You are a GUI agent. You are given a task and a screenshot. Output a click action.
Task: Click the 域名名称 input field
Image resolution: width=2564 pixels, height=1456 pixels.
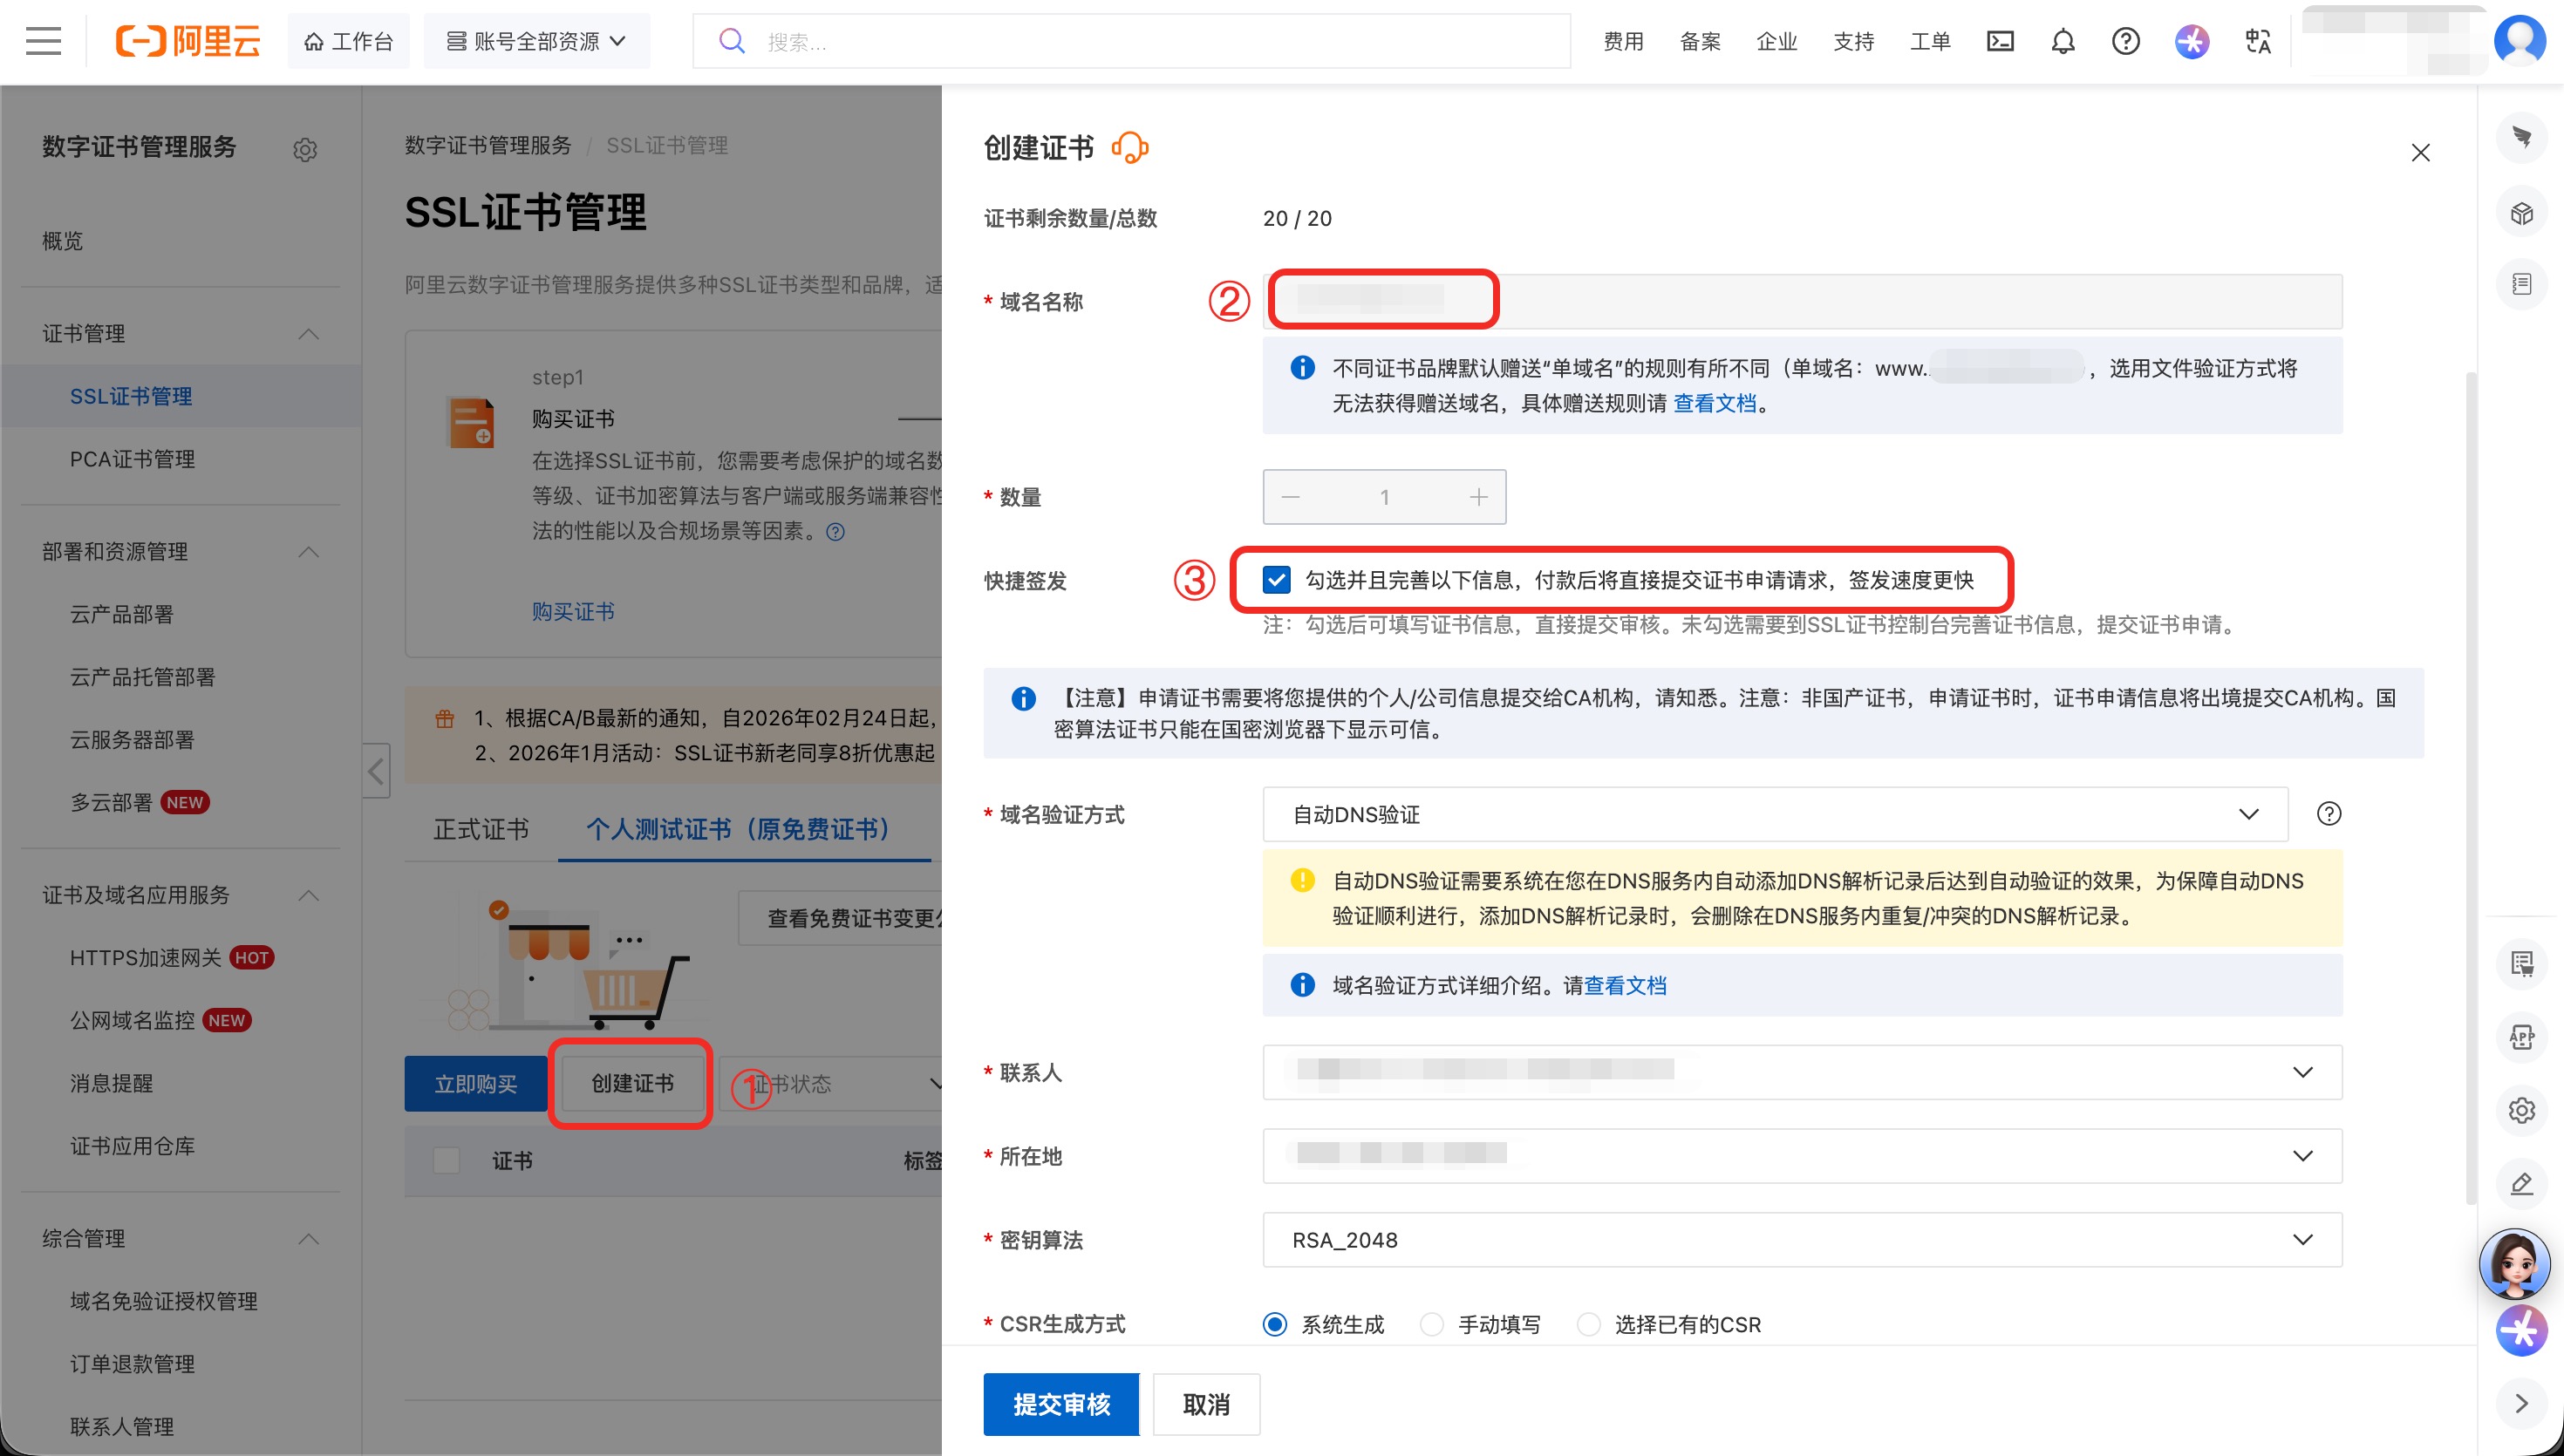click(1800, 300)
